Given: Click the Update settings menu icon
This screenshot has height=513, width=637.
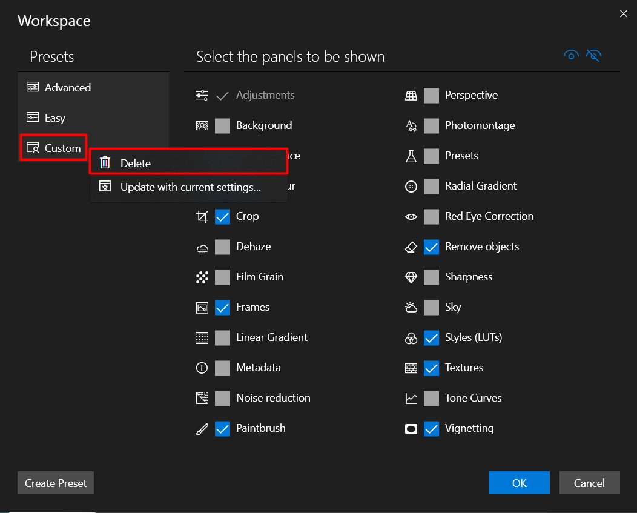Looking at the screenshot, I should coord(105,187).
